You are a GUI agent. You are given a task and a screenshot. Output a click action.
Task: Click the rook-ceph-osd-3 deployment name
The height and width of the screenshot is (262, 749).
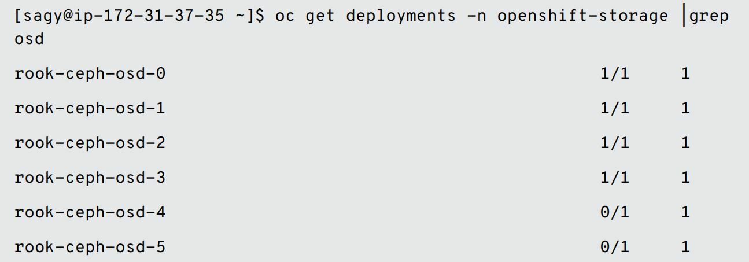click(90, 178)
